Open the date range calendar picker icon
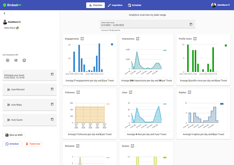This screenshot has width=234, height=165. click(x=191, y=24)
